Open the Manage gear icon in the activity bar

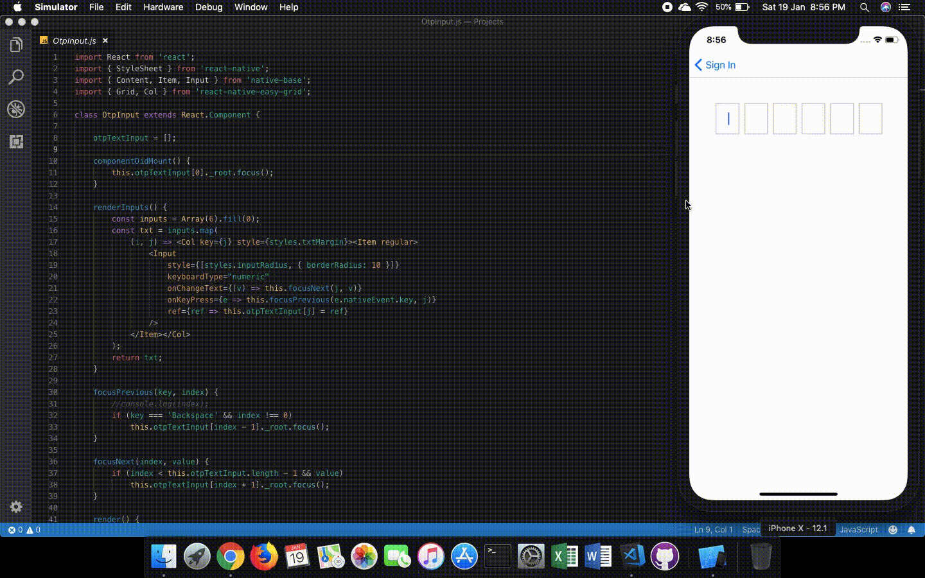pos(16,507)
